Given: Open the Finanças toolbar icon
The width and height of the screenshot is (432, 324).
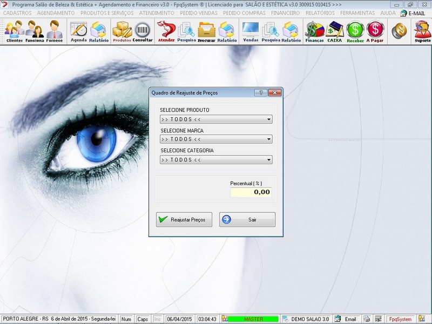Looking at the screenshot, I should tap(314, 31).
